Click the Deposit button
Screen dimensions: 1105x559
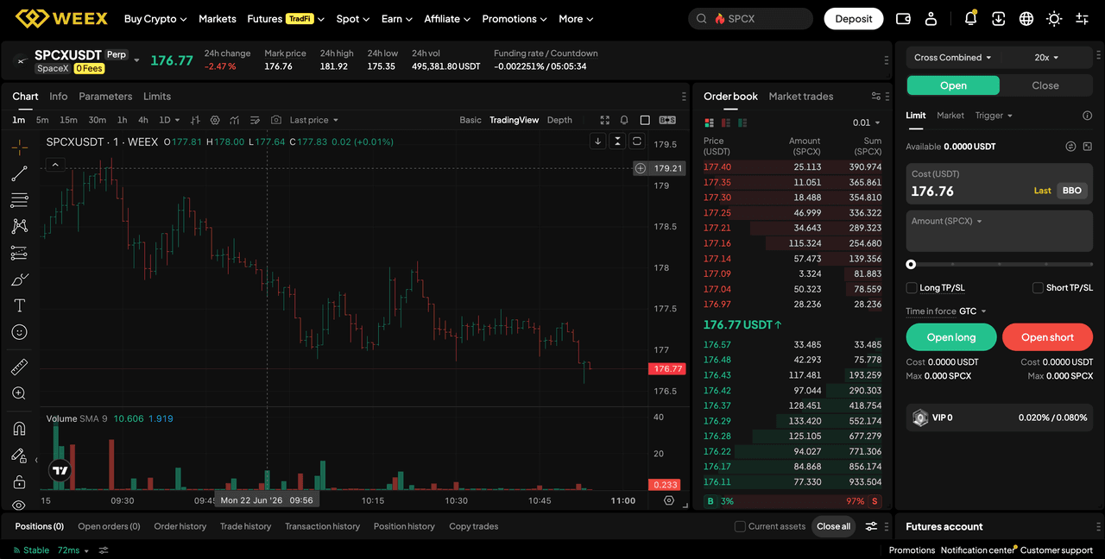[854, 19]
